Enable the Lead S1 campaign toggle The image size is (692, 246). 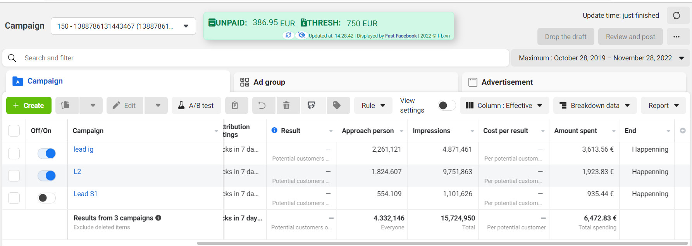tap(46, 198)
